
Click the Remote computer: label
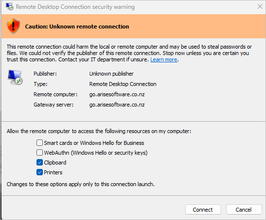pos(55,94)
